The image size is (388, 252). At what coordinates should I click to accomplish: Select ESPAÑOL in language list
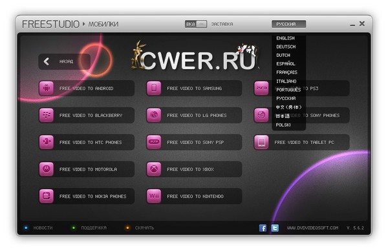[x=286, y=63]
